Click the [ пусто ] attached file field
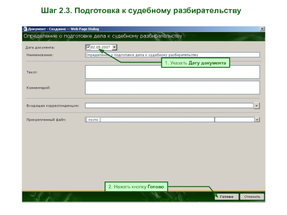This screenshot has width=287, height=215. point(149,120)
